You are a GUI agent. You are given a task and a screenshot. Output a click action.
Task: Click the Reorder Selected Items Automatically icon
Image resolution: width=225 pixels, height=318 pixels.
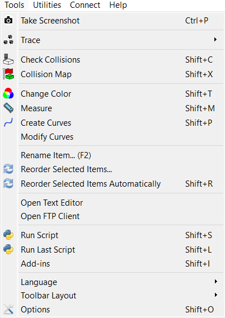click(8, 183)
